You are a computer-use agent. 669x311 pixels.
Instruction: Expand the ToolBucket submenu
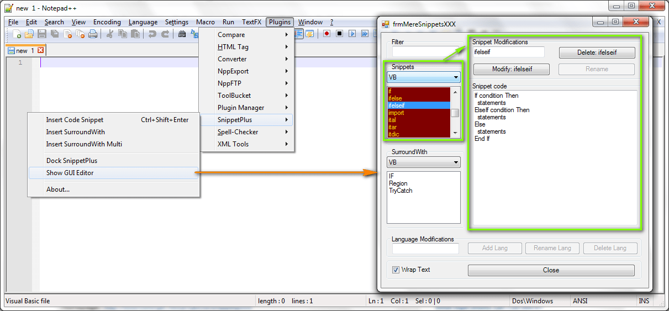(x=246, y=96)
